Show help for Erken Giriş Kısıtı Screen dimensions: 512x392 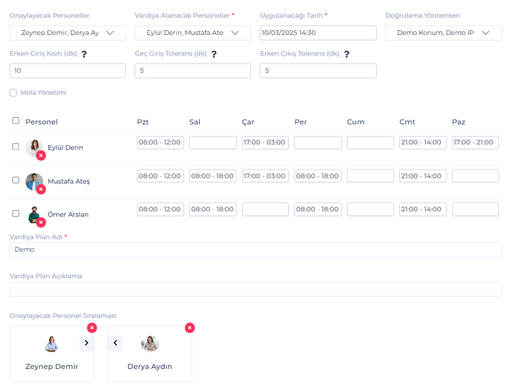84,54
